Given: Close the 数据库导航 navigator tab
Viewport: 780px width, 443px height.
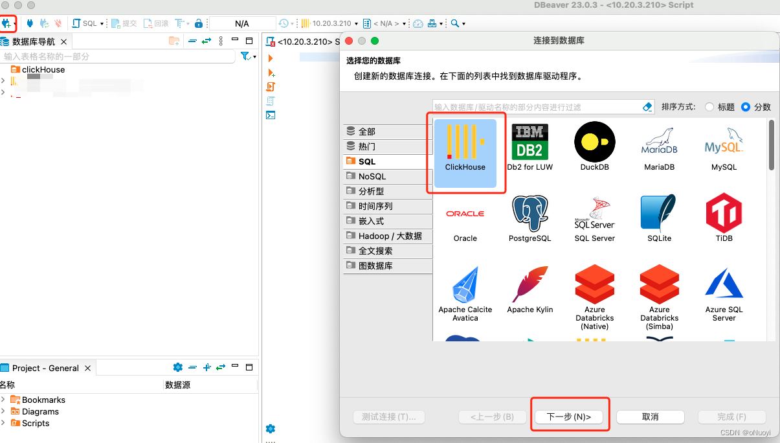Looking at the screenshot, I should tap(63, 41).
